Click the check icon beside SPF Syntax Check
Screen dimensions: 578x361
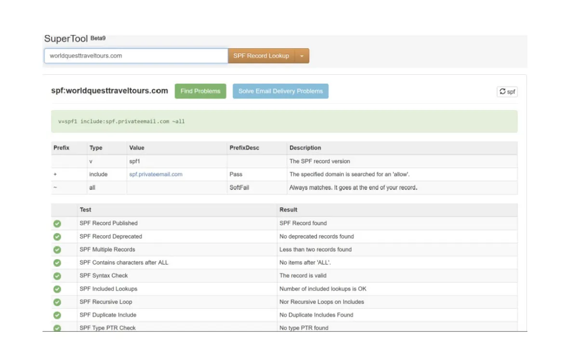coord(57,276)
